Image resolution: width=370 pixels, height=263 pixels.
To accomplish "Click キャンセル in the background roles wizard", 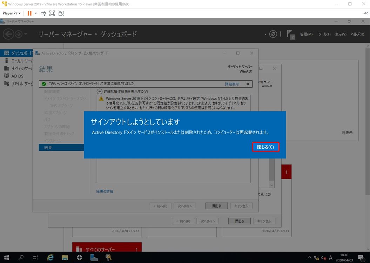I will click(x=264, y=221).
